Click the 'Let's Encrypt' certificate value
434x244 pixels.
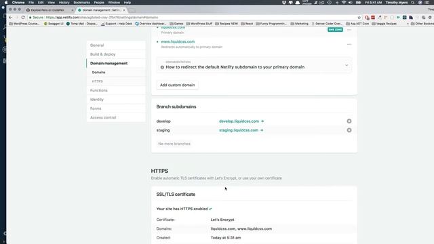(222, 220)
